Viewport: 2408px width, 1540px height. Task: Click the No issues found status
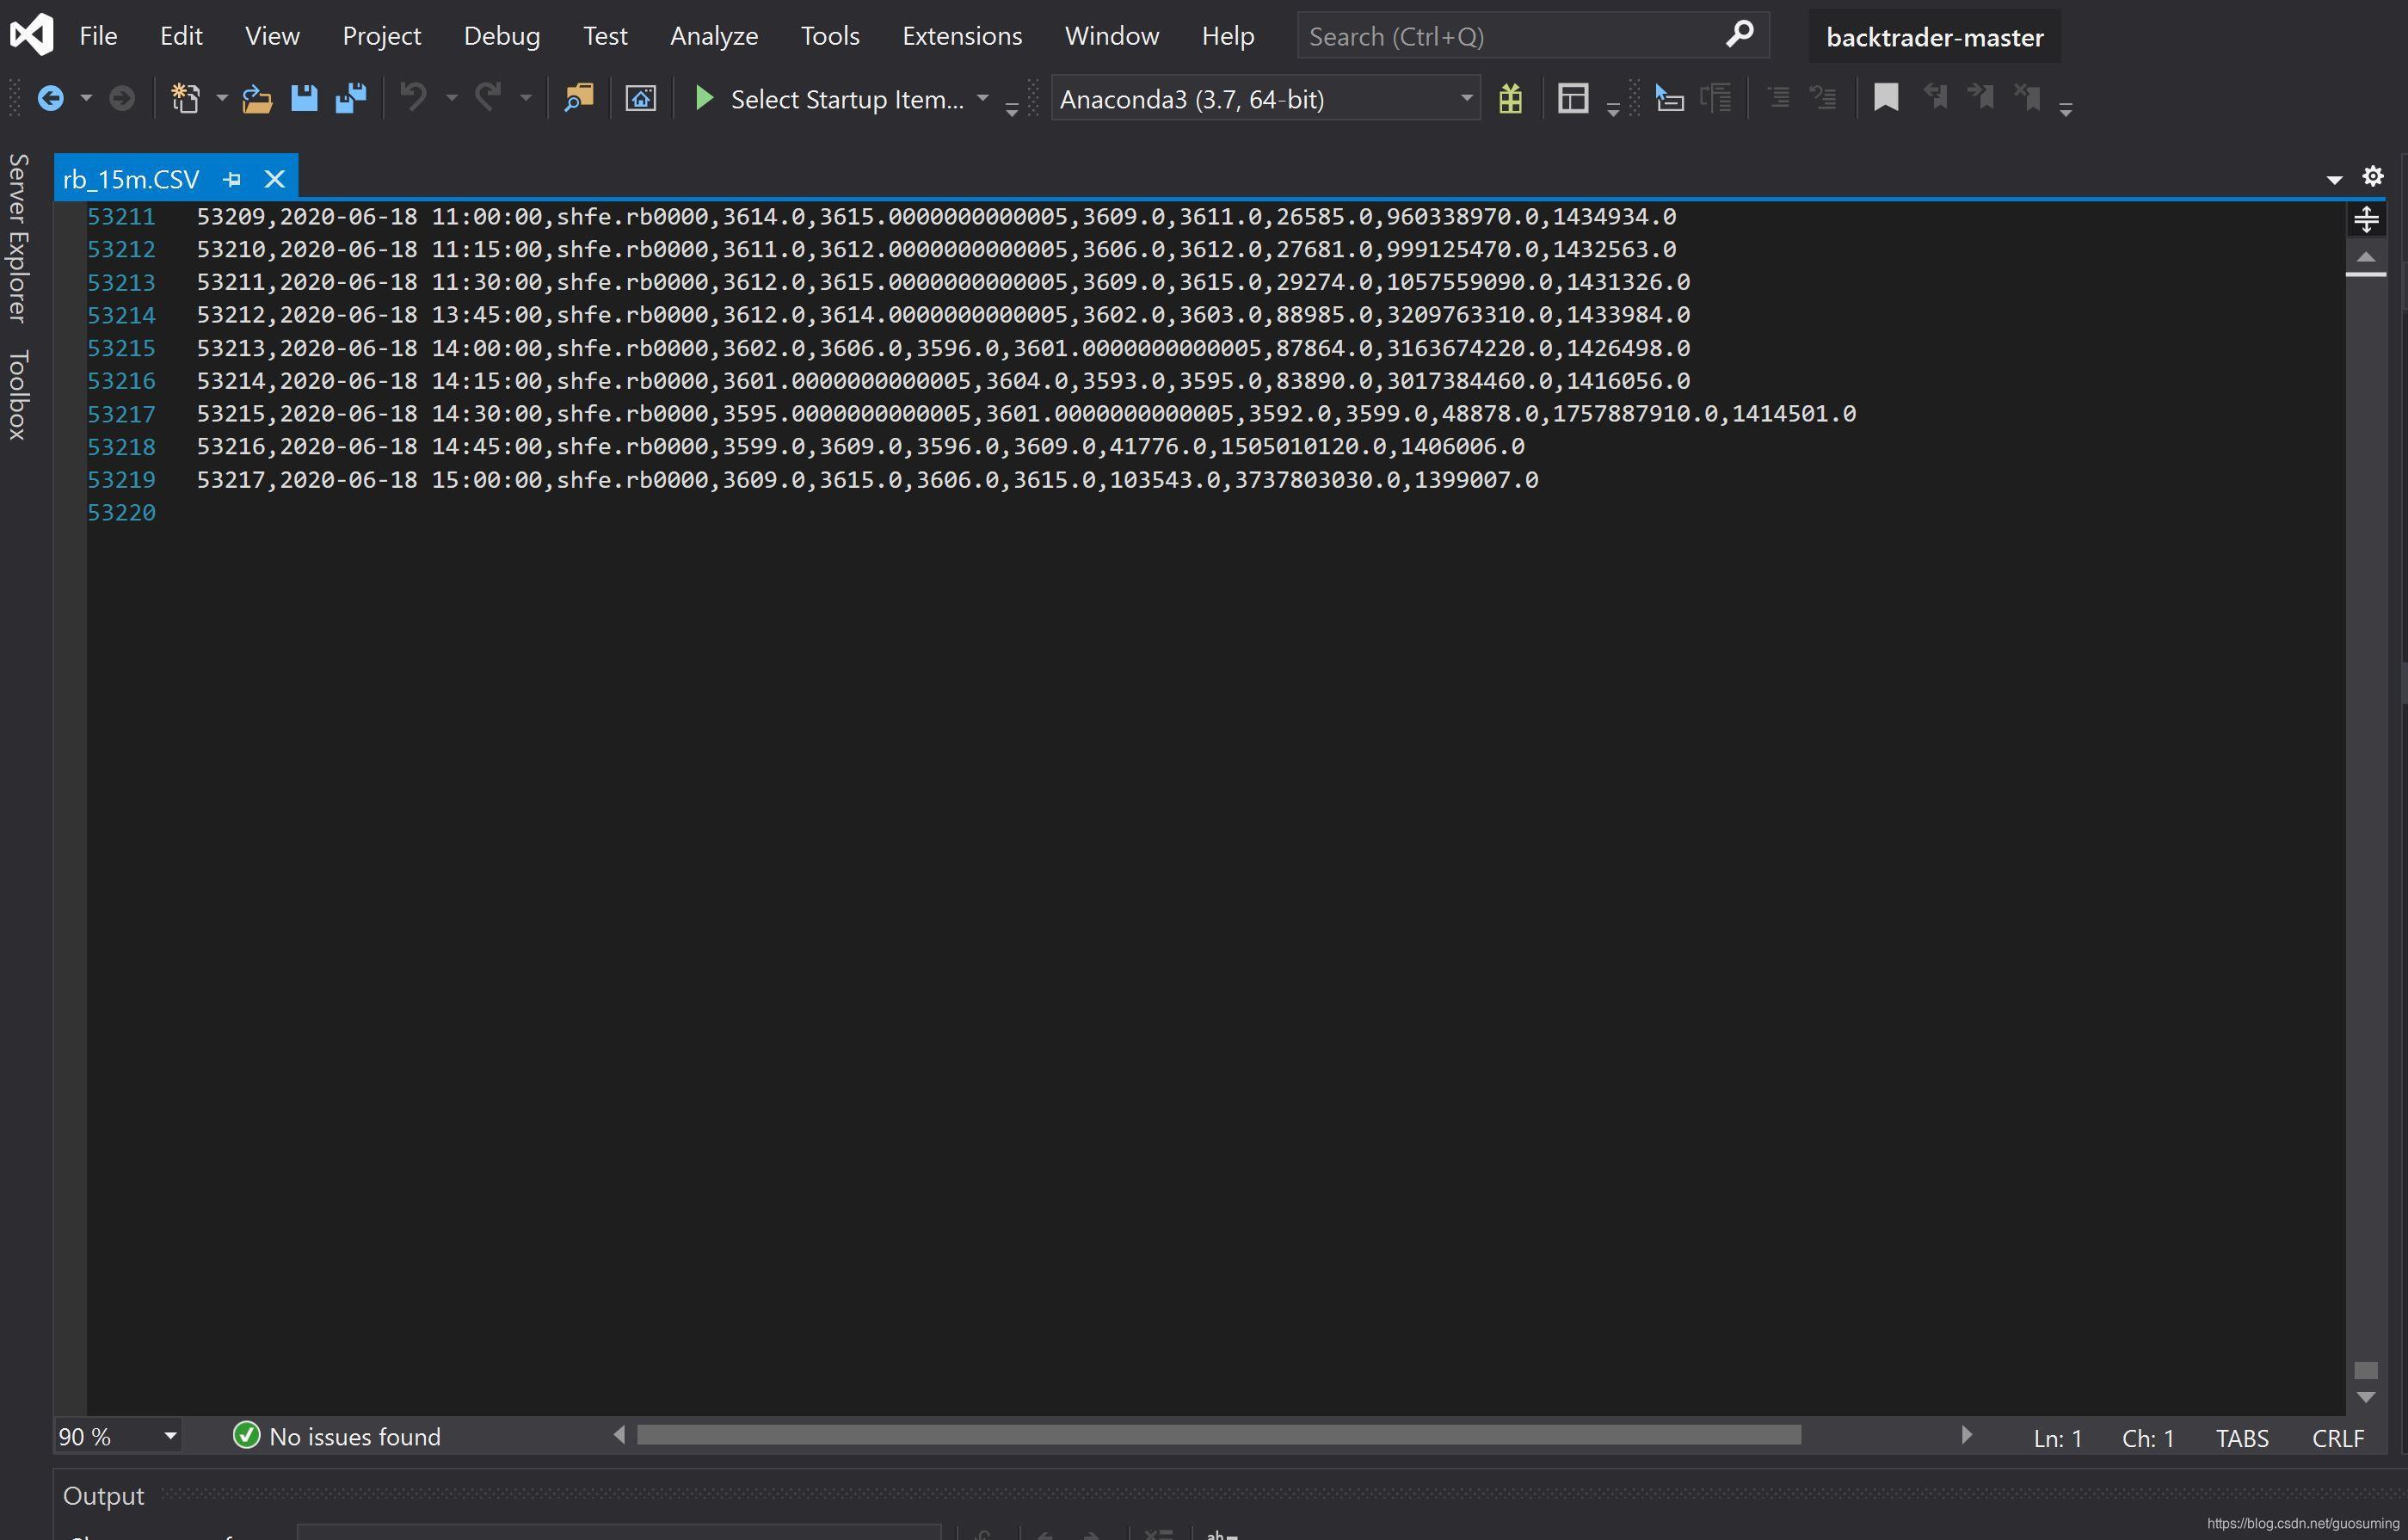355,1436
